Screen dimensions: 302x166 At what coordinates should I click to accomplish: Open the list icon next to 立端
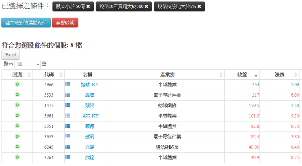[x=68, y=147]
